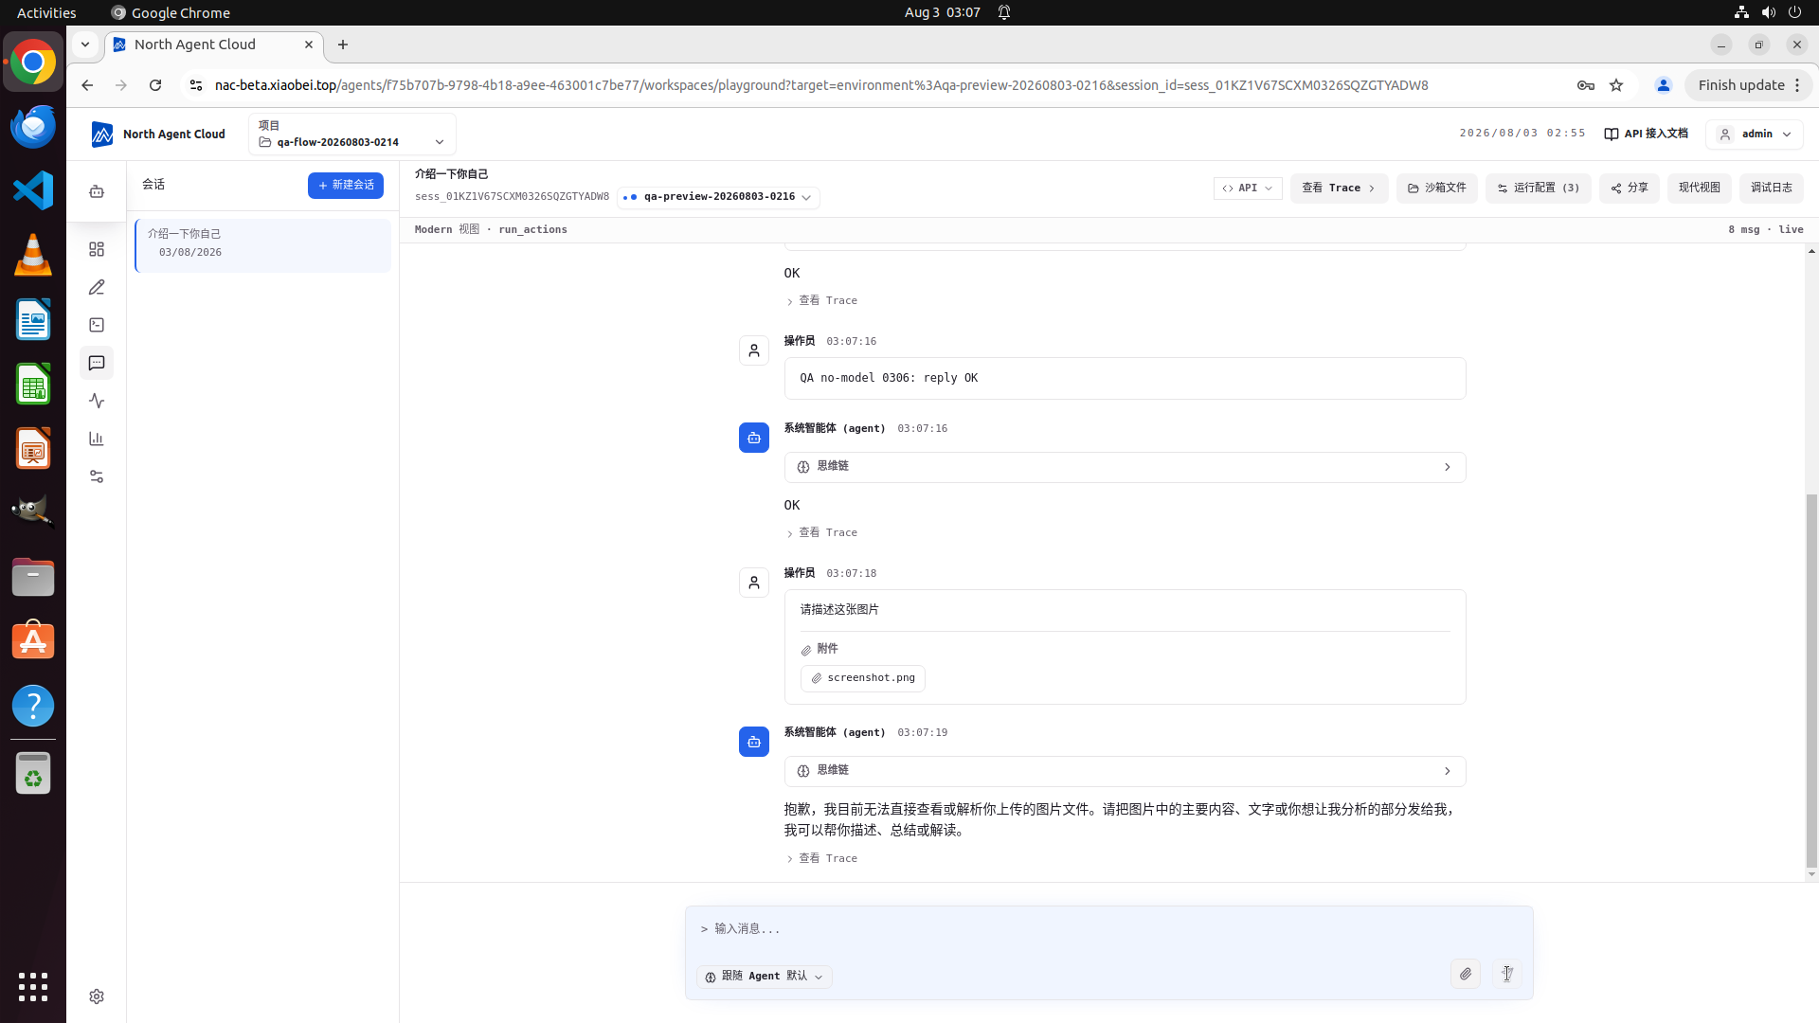Click the 请描述这张图片 message text

(x=839, y=610)
